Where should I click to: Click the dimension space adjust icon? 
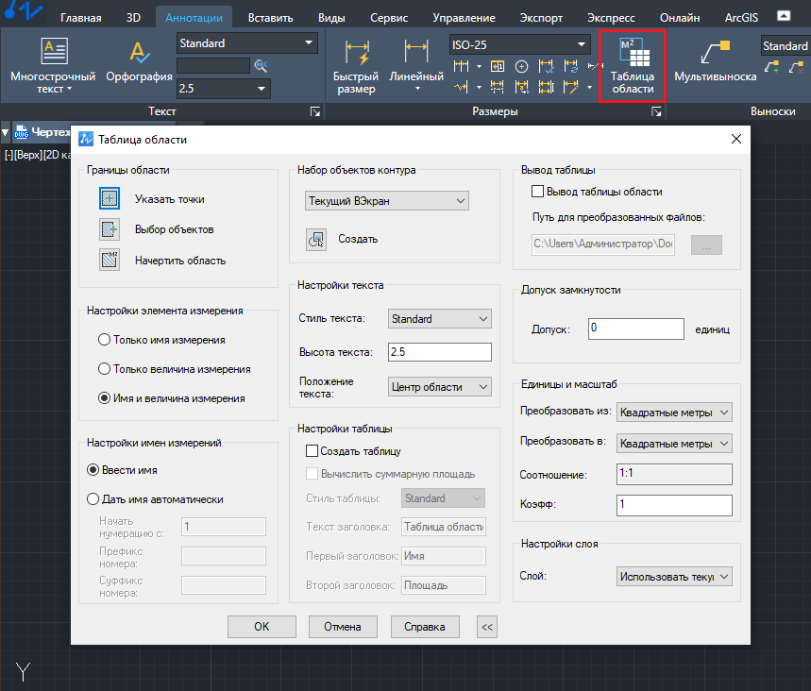(546, 87)
